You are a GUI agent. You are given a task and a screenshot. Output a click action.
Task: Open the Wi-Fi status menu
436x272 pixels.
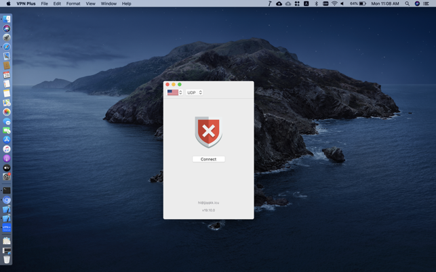pyautogui.click(x=334, y=3)
